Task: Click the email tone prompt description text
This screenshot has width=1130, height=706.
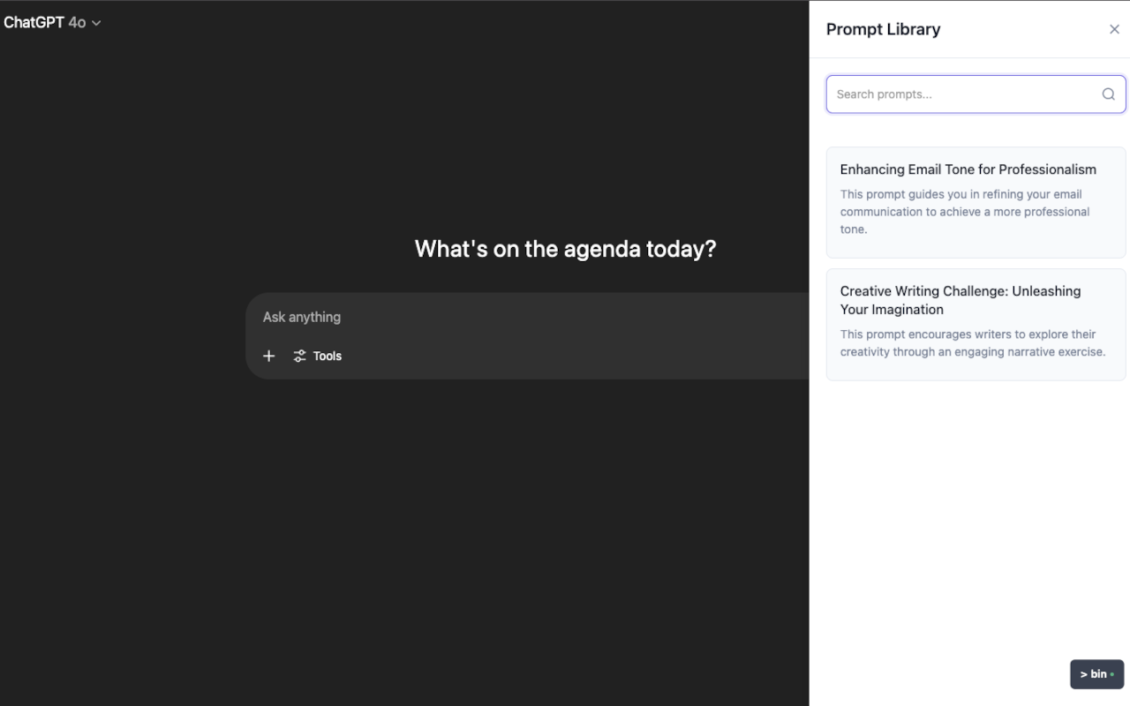Action: click(965, 212)
